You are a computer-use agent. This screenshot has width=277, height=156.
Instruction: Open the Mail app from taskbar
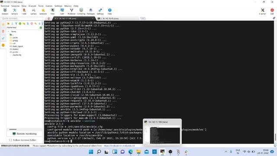(146, 152)
